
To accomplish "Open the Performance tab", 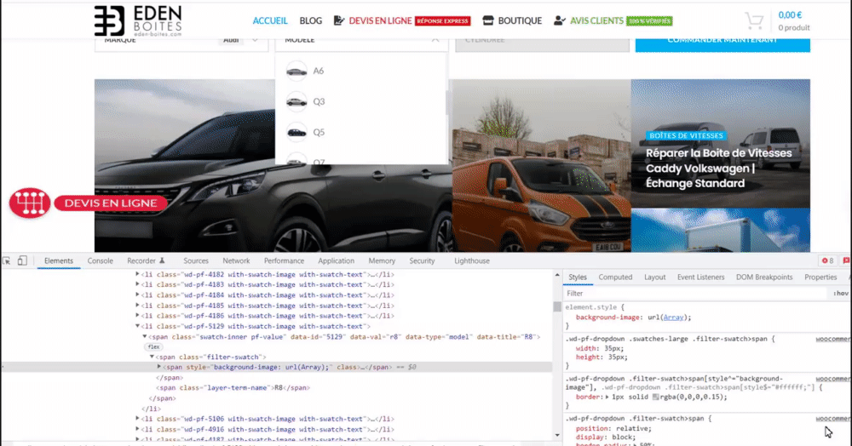I will tap(285, 261).
